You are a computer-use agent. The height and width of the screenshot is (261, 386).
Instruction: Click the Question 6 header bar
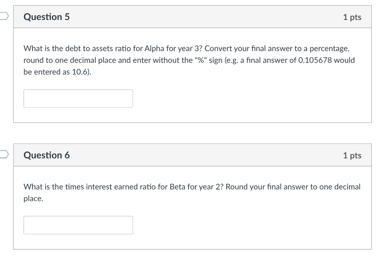[192, 155]
